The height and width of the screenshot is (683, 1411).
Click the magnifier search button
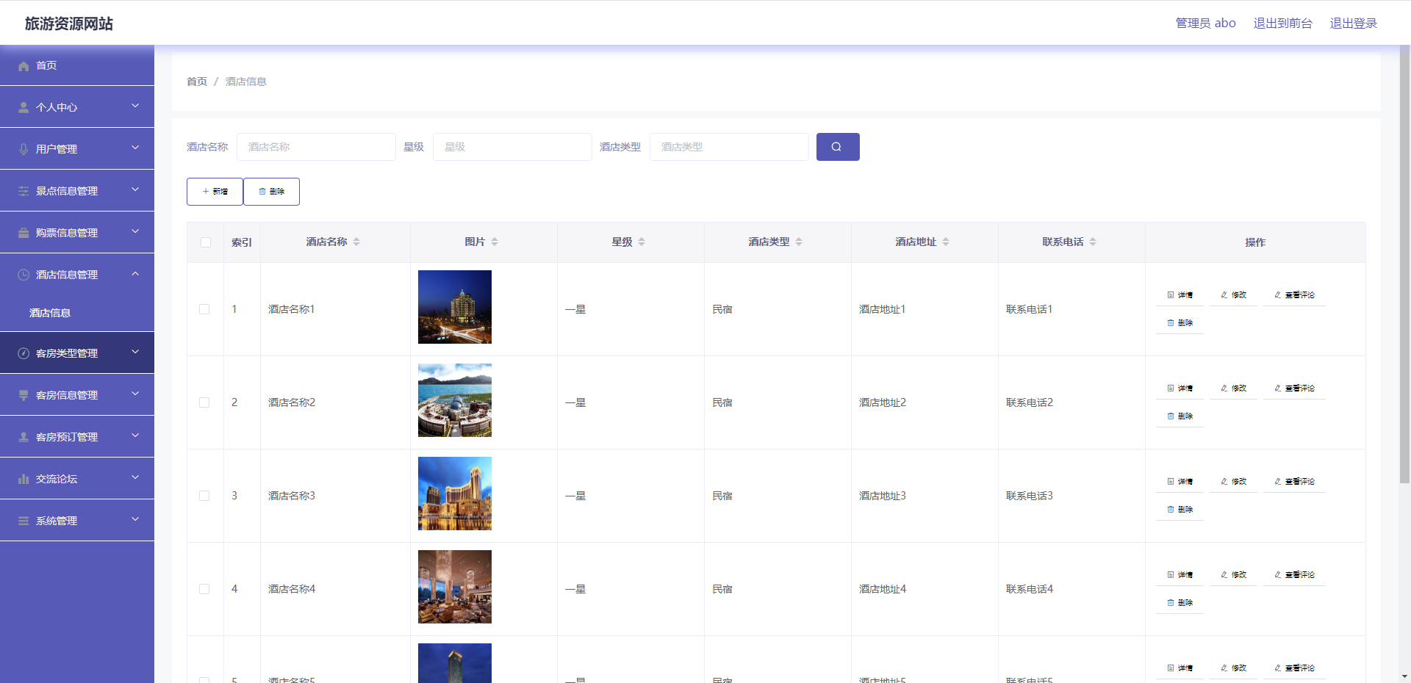click(837, 147)
